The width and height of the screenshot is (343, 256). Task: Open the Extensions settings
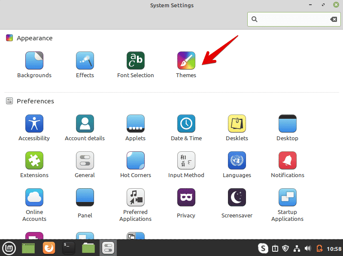pyautogui.click(x=34, y=165)
